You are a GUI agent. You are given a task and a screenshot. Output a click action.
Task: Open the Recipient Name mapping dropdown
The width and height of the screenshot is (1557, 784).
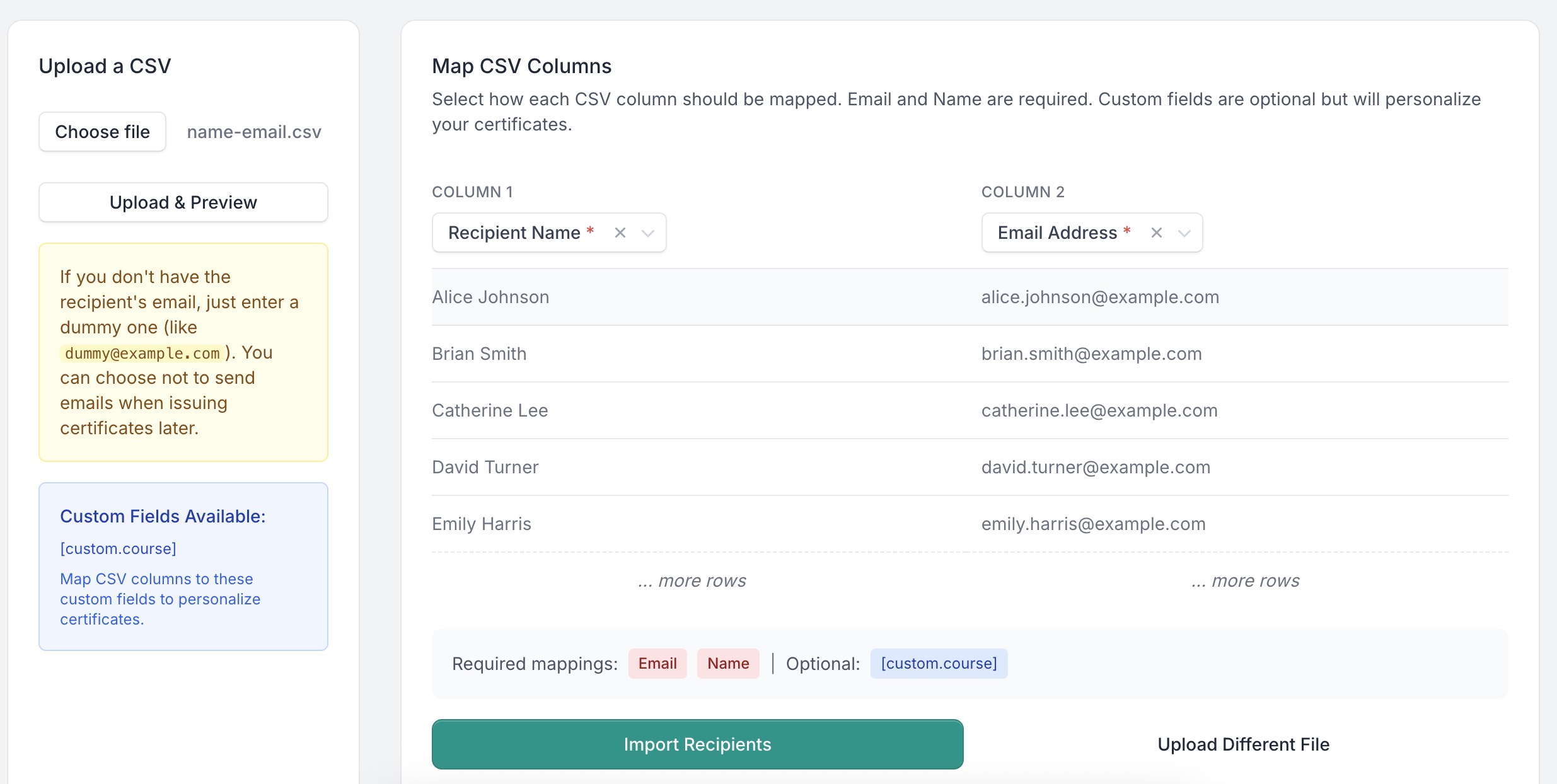pyautogui.click(x=649, y=233)
